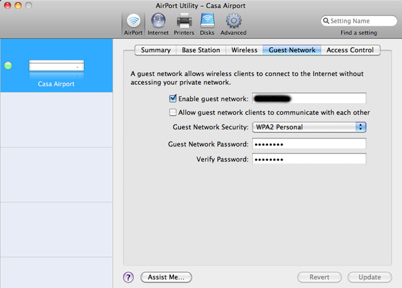Click the Assist Me... button
The height and width of the screenshot is (288, 402).
pyautogui.click(x=166, y=277)
